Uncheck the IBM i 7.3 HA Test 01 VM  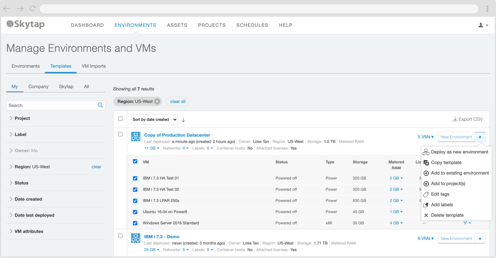click(x=135, y=178)
